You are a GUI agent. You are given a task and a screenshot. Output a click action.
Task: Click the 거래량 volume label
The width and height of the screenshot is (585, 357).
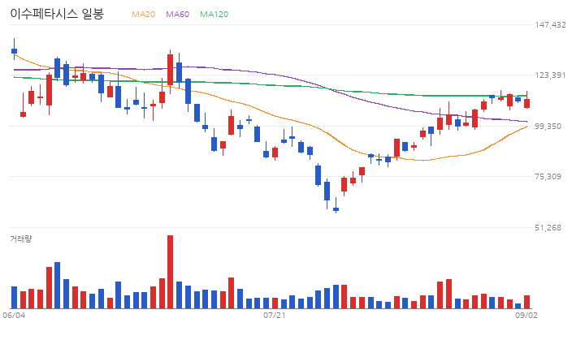21,239
